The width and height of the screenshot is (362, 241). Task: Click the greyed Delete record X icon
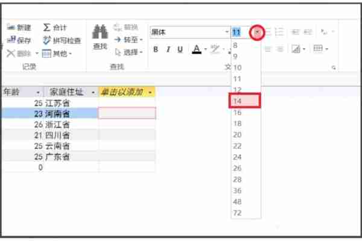coord(11,53)
